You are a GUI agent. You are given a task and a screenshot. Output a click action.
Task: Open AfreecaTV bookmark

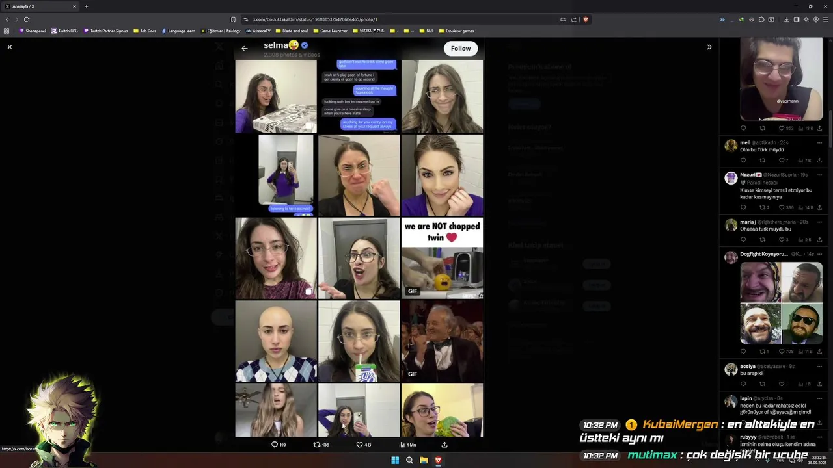coord(258,31)
